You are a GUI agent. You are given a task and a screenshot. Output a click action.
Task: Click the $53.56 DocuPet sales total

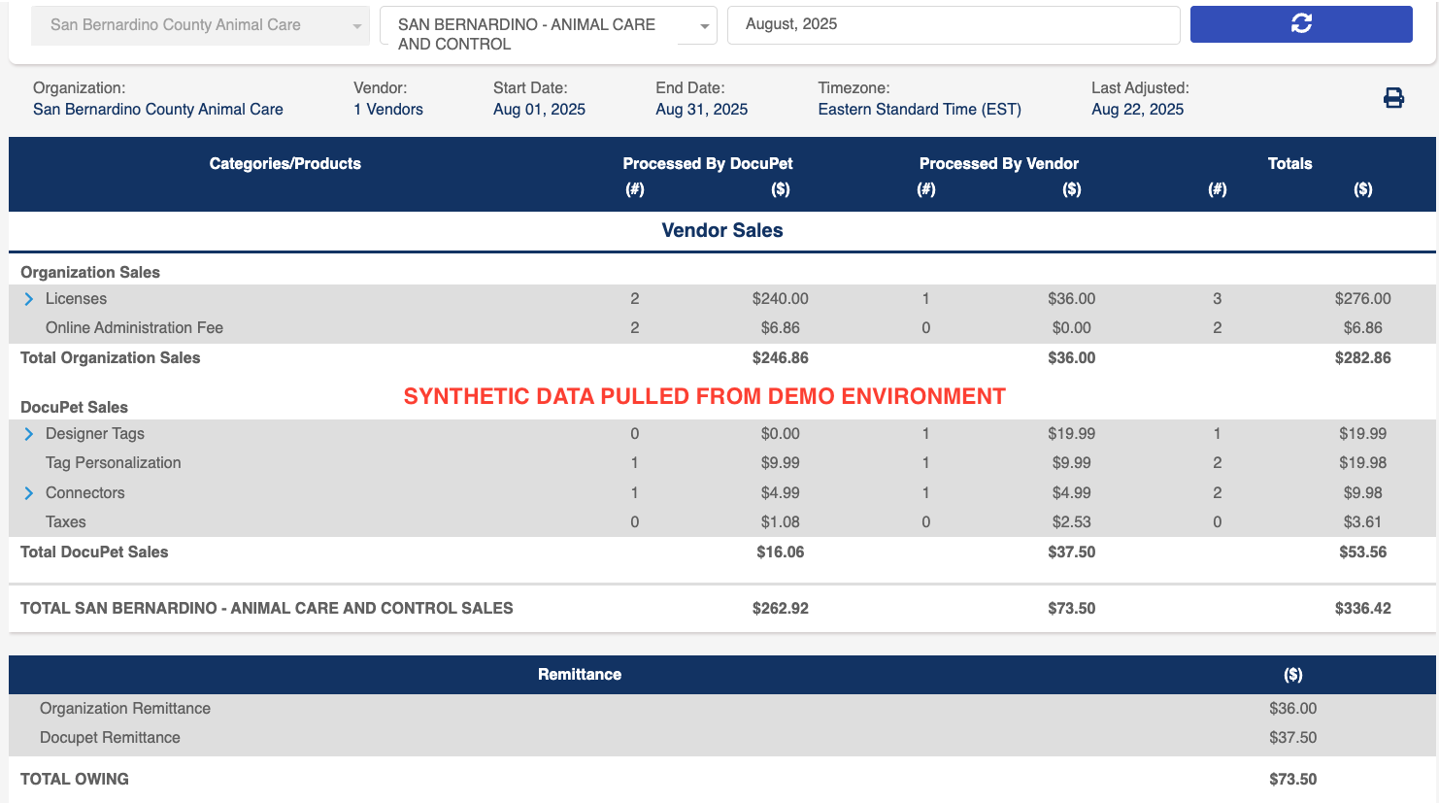[1363, 552]
